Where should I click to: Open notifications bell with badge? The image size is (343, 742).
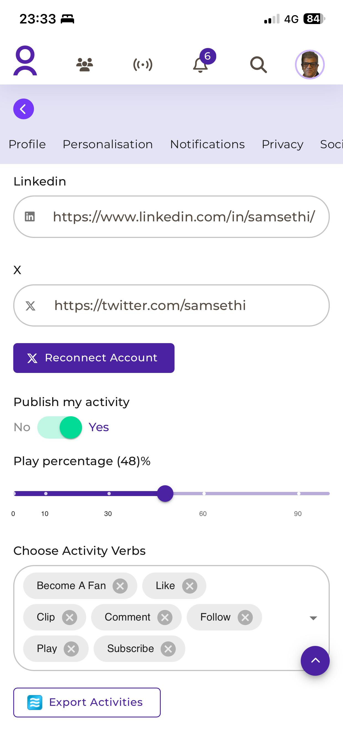[x=201, y=64]
